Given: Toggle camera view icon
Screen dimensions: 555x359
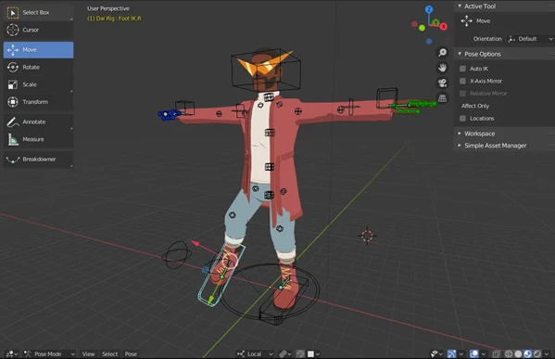Looking at the screenshot, I should tap(442, 83).
